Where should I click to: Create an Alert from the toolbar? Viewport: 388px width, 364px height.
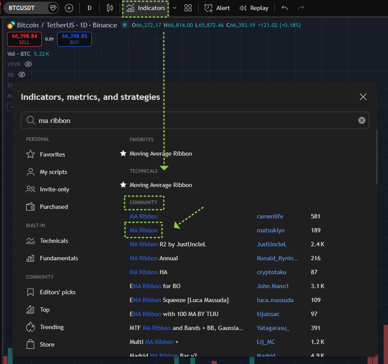point(217,8)
